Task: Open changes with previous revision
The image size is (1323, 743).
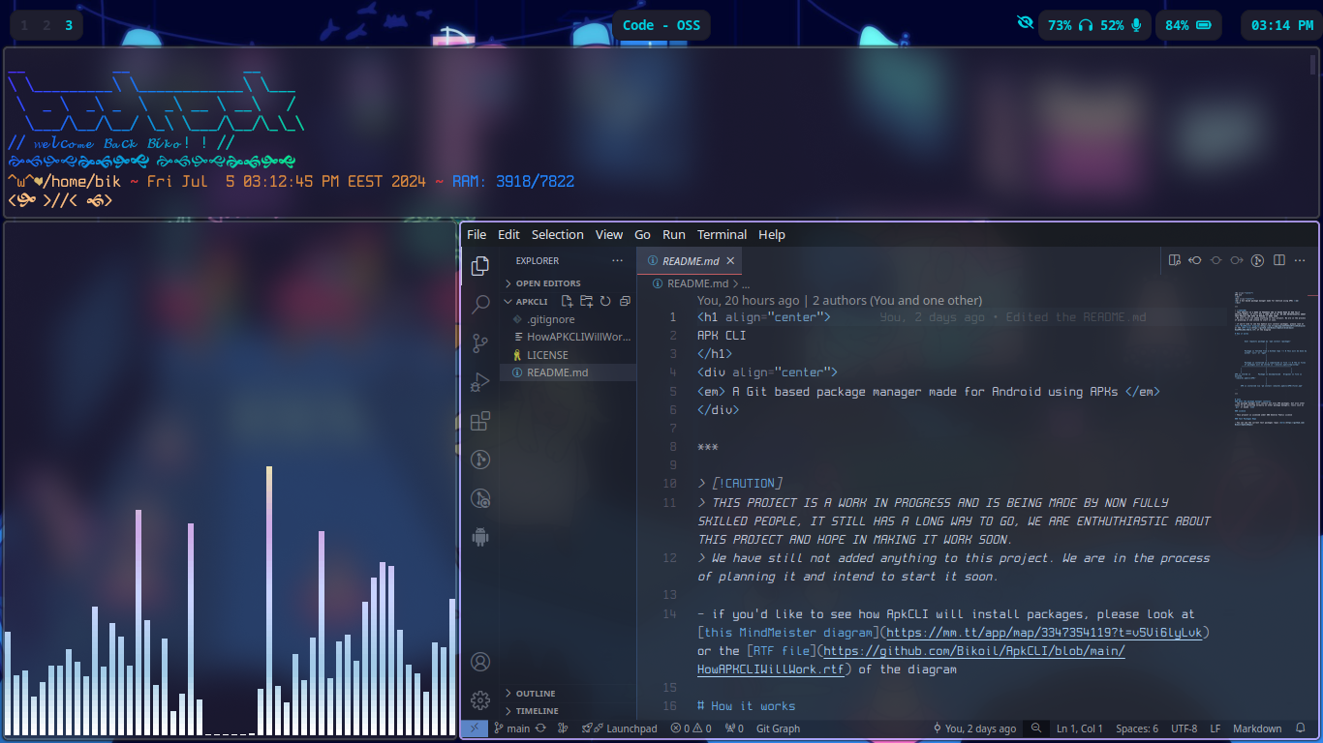Action: coord(1195,260)
